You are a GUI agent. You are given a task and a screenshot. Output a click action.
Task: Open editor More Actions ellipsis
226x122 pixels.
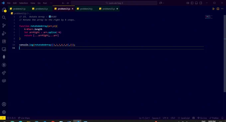tap(222, 9)
